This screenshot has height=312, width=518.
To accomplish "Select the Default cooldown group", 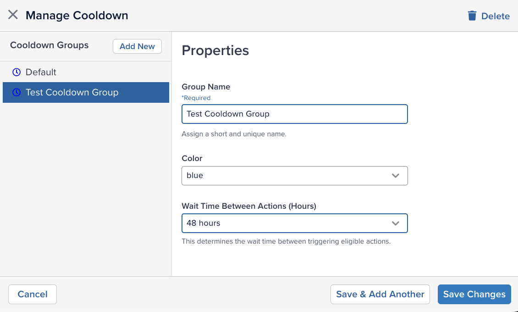I will tap(41, 72).
